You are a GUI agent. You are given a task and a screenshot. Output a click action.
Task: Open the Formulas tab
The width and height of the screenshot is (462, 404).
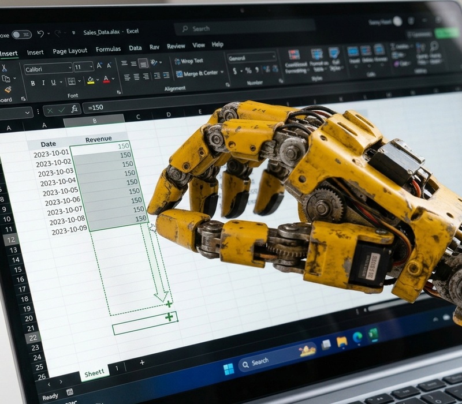click(x=108, y=49)
